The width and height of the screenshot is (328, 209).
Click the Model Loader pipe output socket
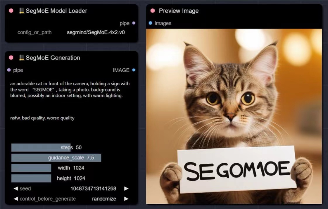coord(134,23)
